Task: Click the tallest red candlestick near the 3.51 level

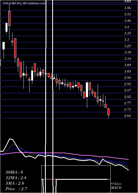Action: (9, 18)
